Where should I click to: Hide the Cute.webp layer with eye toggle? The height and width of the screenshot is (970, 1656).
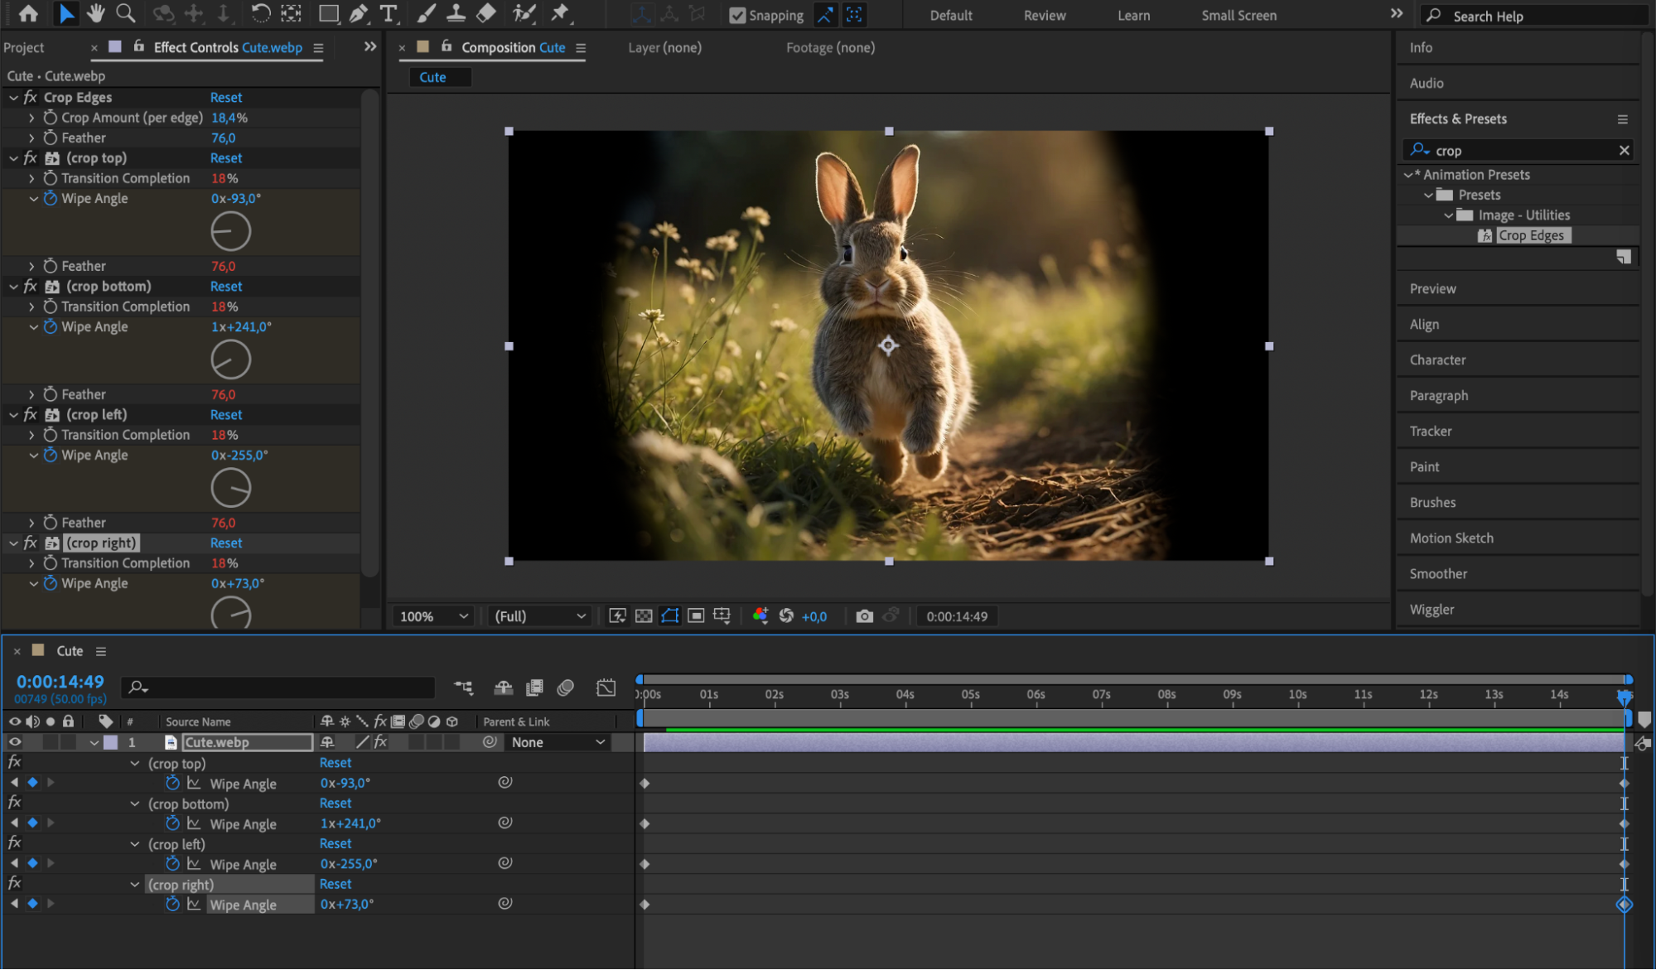(x=15, y=742)
